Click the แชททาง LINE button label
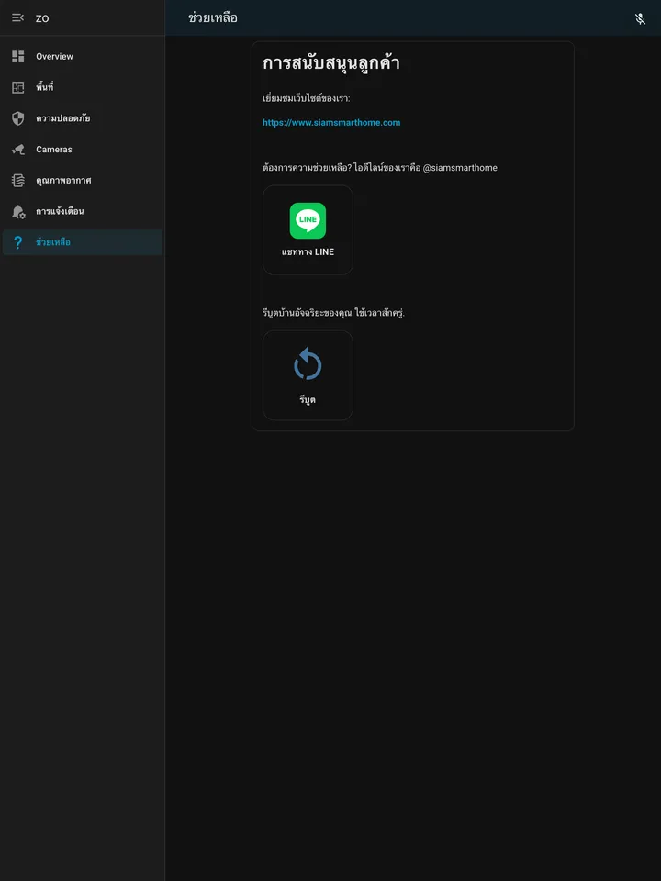This screenshot has width=661, height=881. pyautogui.click(x=308, y=252)
